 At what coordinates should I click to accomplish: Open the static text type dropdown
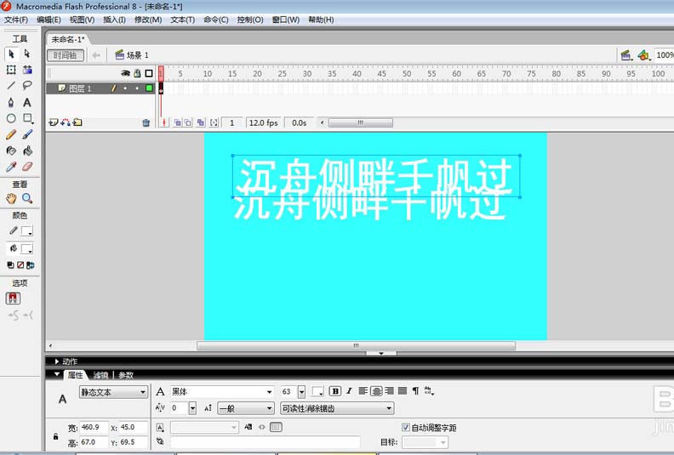pos(113,392)
